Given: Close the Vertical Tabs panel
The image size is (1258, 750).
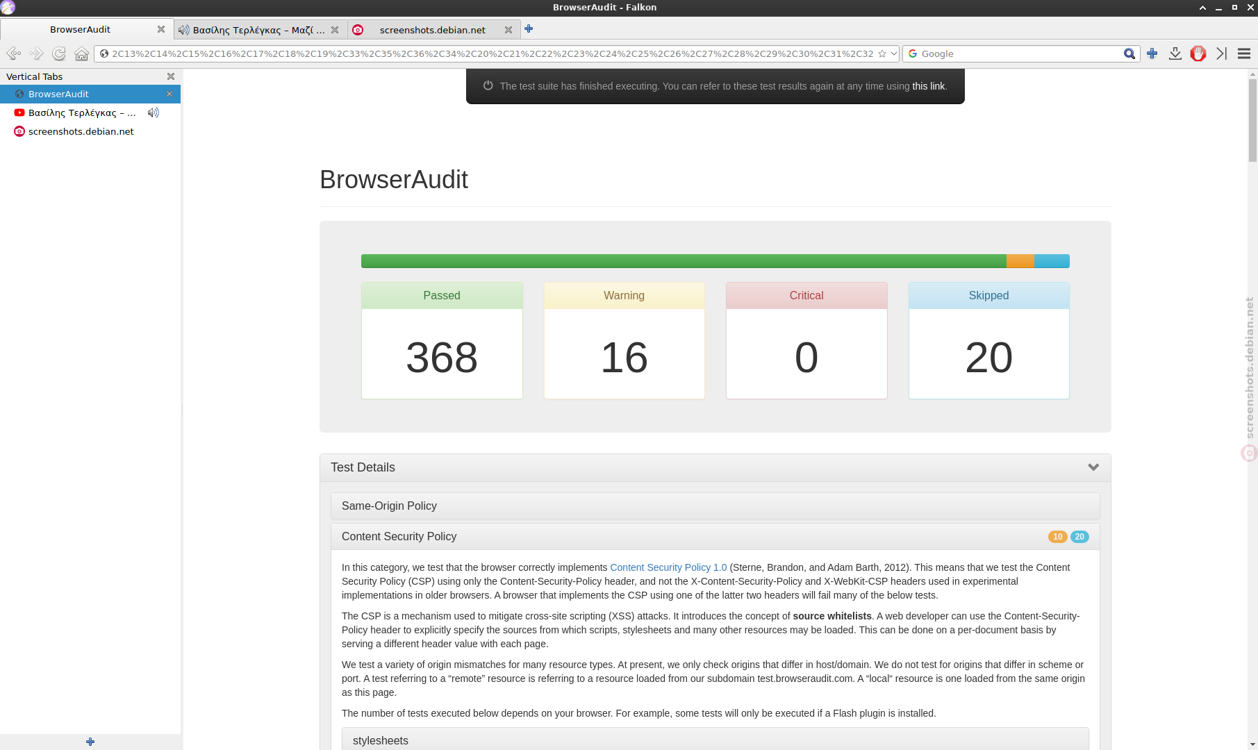Looking at the screenshot, I should click(171, 76).
